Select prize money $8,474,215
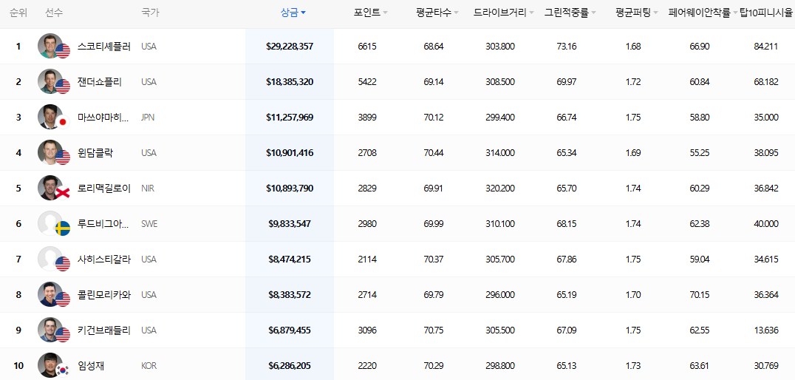The image size is (795, 380). 290,259
